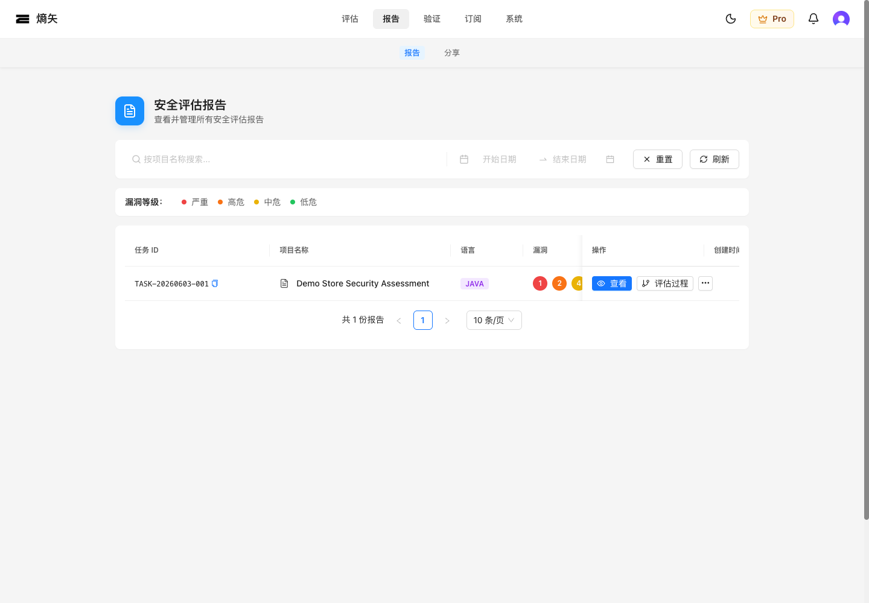Click the yellow medium-risk count badge 4
Viewport: 869px width, 603px height.
point(577,283)
